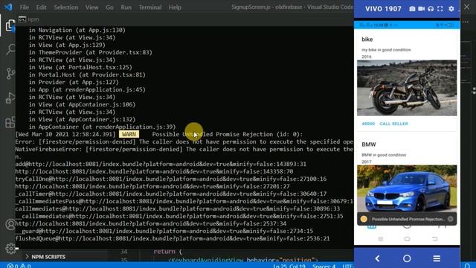Click the "in AppContainer (at renderApplication.js:39)" line

tap(103, 127)
